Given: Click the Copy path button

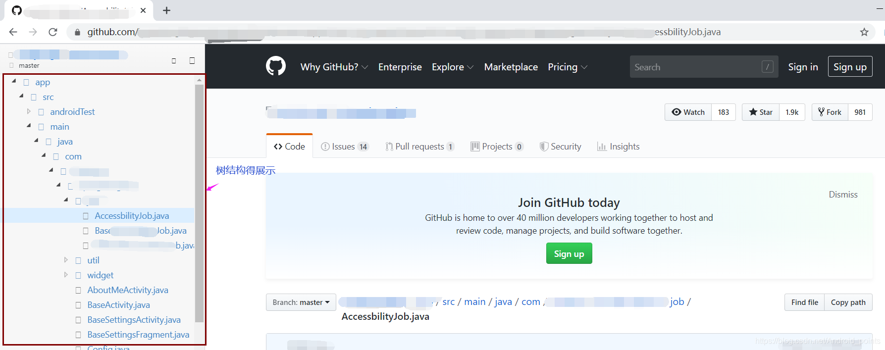Looking at the screenshot, I should click(848, 302).
